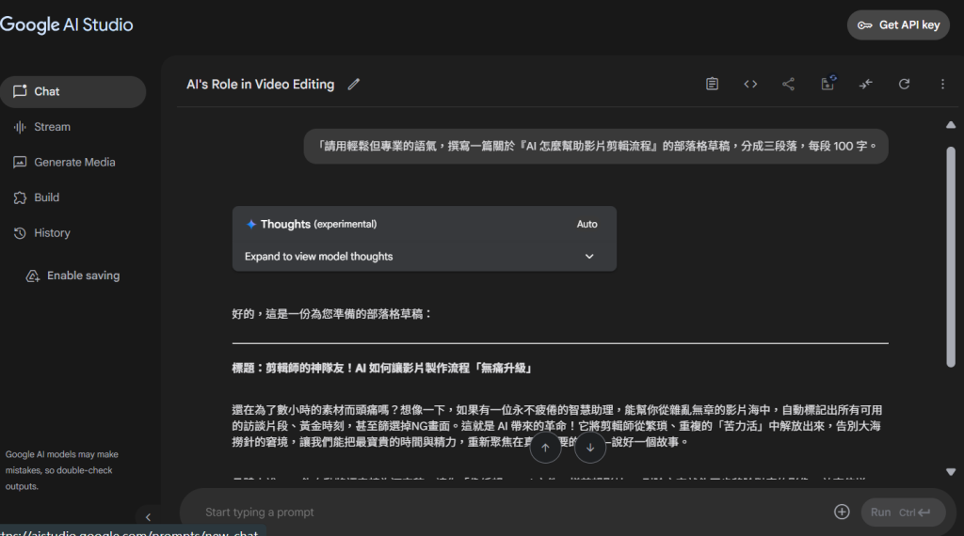Click the Get code brackets icon
This screenshot has height=536, width=964.
point(750,84)
